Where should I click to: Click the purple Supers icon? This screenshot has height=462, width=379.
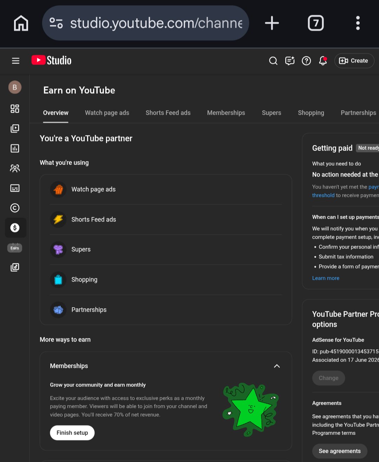pyautogui.click(x=58, y=250)
